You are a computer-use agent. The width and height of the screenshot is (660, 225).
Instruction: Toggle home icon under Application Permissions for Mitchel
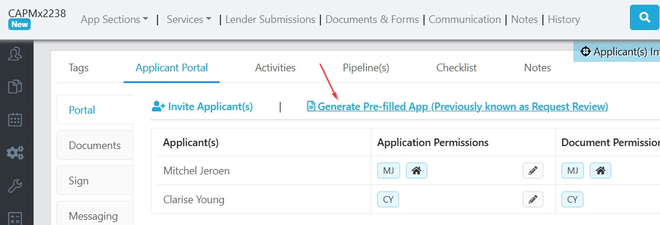point(416,171)
